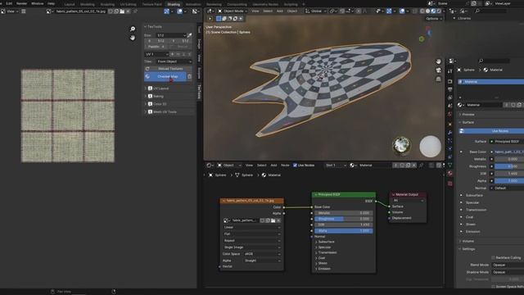Open Global transform orientation dropdown
This screenshot has height=295, width=524.
coord(315,11)
